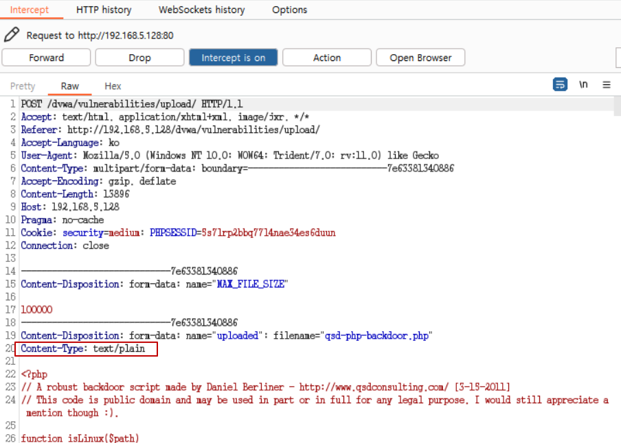Viewport: 621px width, 443px height.
Task: Click the <?php opening tag line
Action: pyautogui.click(x=34, y=374)
